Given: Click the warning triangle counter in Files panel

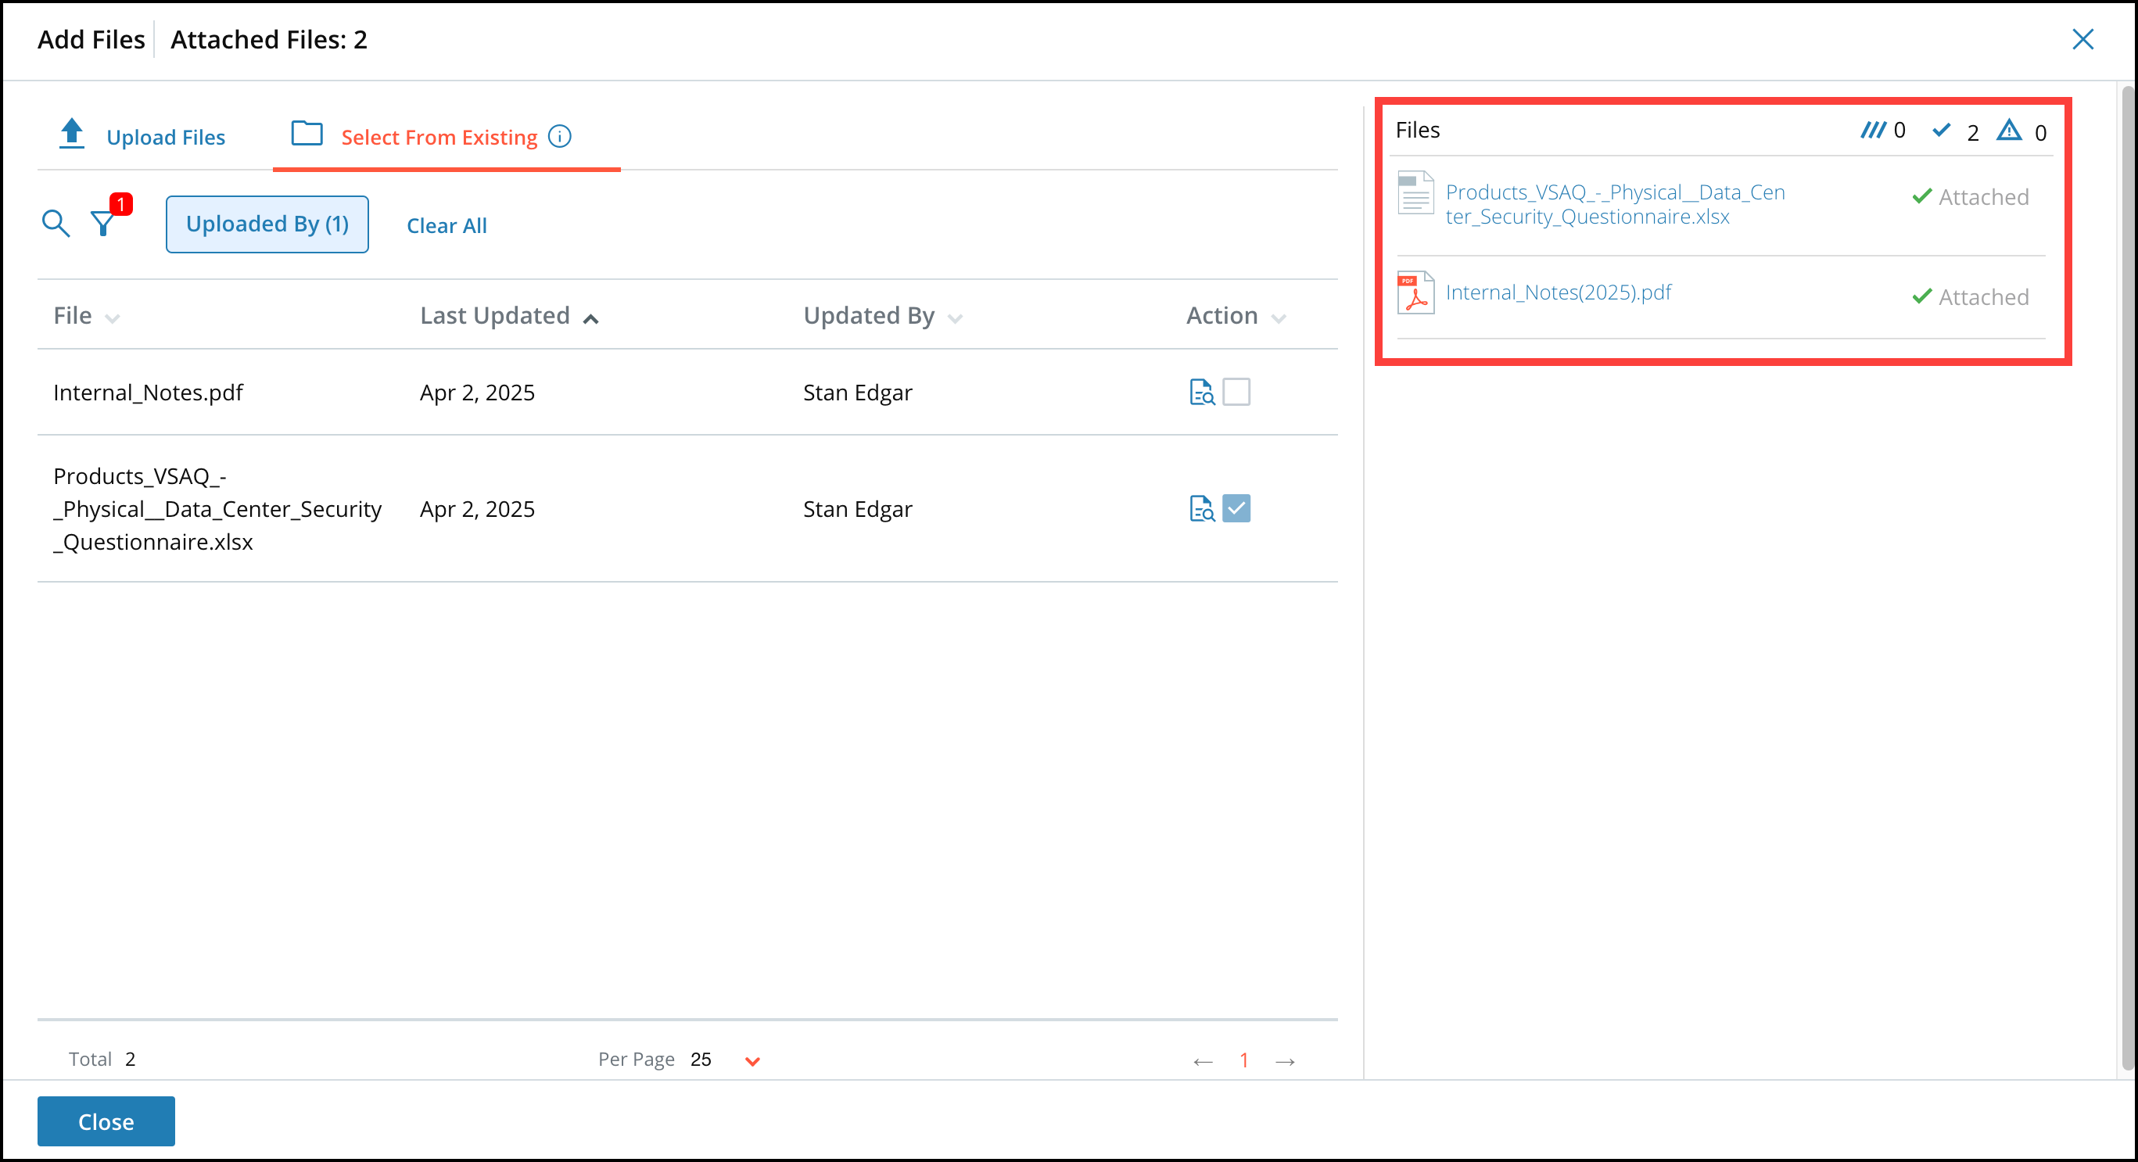Looking at the screenshot, I should click(2009, 131).
